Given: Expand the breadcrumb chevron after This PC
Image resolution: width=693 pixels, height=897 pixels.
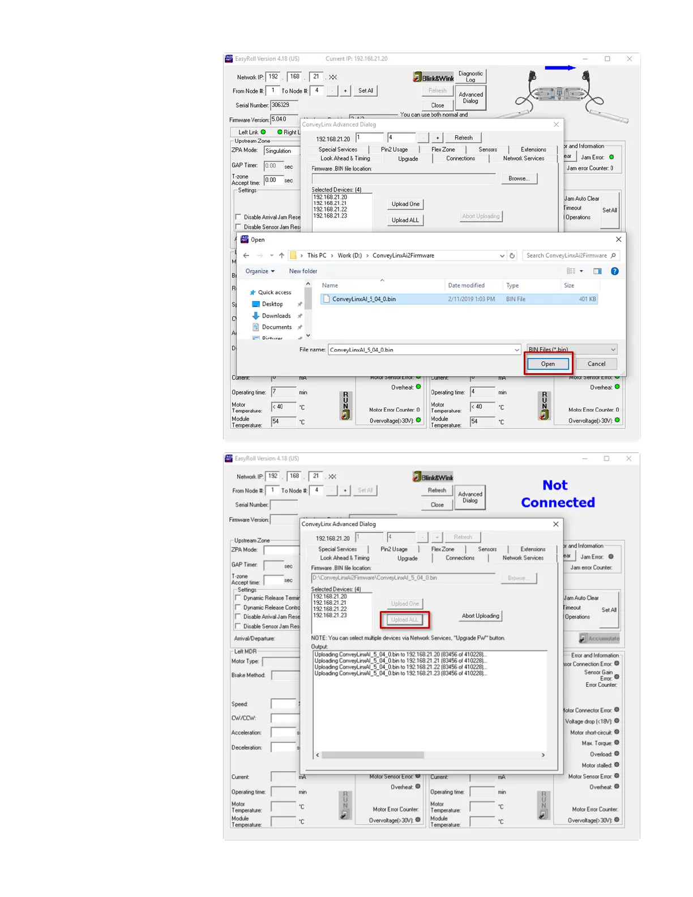Looking at the screenshot, I should [332, 255].
